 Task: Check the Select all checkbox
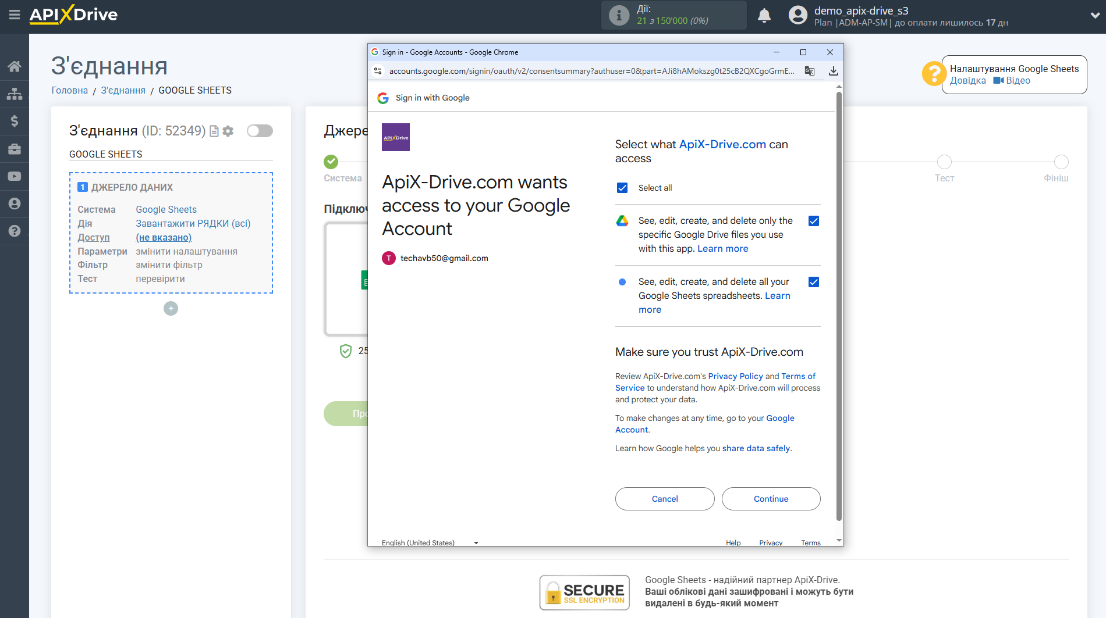[x=622, y=188]
